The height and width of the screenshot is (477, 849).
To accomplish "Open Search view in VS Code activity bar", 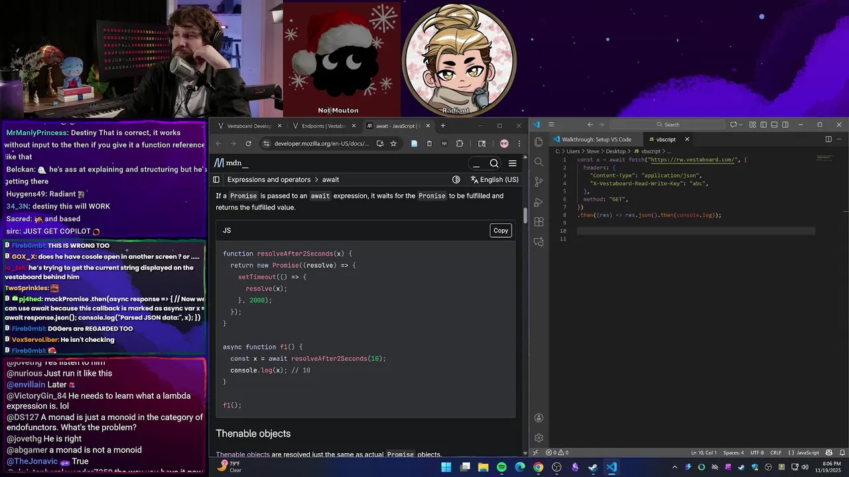I will coord(539,162).
